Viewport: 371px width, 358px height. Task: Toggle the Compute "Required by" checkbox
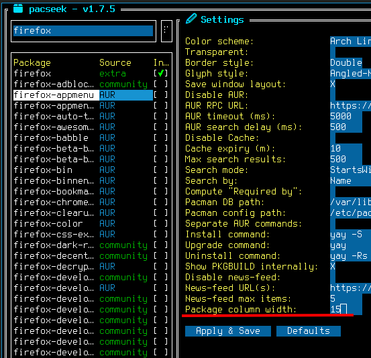[x=333, y=192]
